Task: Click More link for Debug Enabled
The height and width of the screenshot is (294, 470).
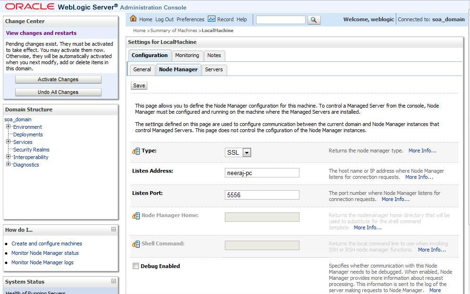Action: [435, 290]
